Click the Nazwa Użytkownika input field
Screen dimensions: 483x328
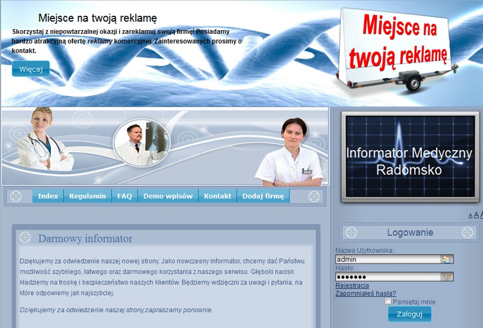[388, 259]
